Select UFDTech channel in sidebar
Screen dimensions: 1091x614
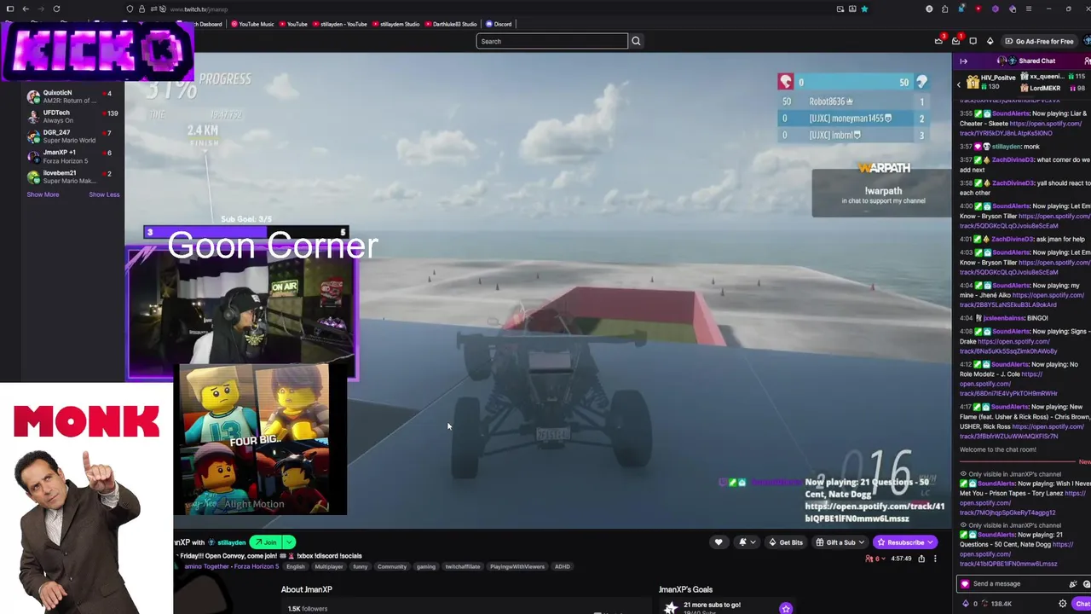(x=72, y=117)
